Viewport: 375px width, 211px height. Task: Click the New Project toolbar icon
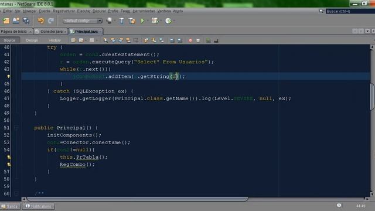tap(6, 21)
